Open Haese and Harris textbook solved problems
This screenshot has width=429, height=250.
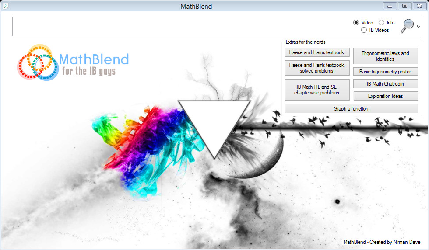pyautogui.click(x=317, y=68)
